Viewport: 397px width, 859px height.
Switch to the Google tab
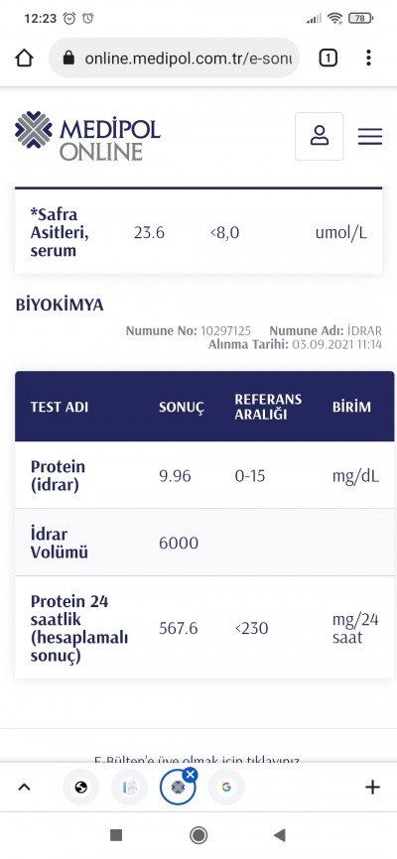(226, 788)
